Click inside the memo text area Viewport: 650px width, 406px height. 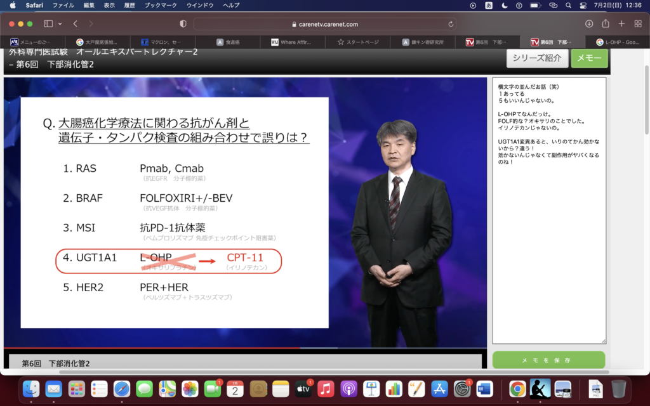click(549, 254)
